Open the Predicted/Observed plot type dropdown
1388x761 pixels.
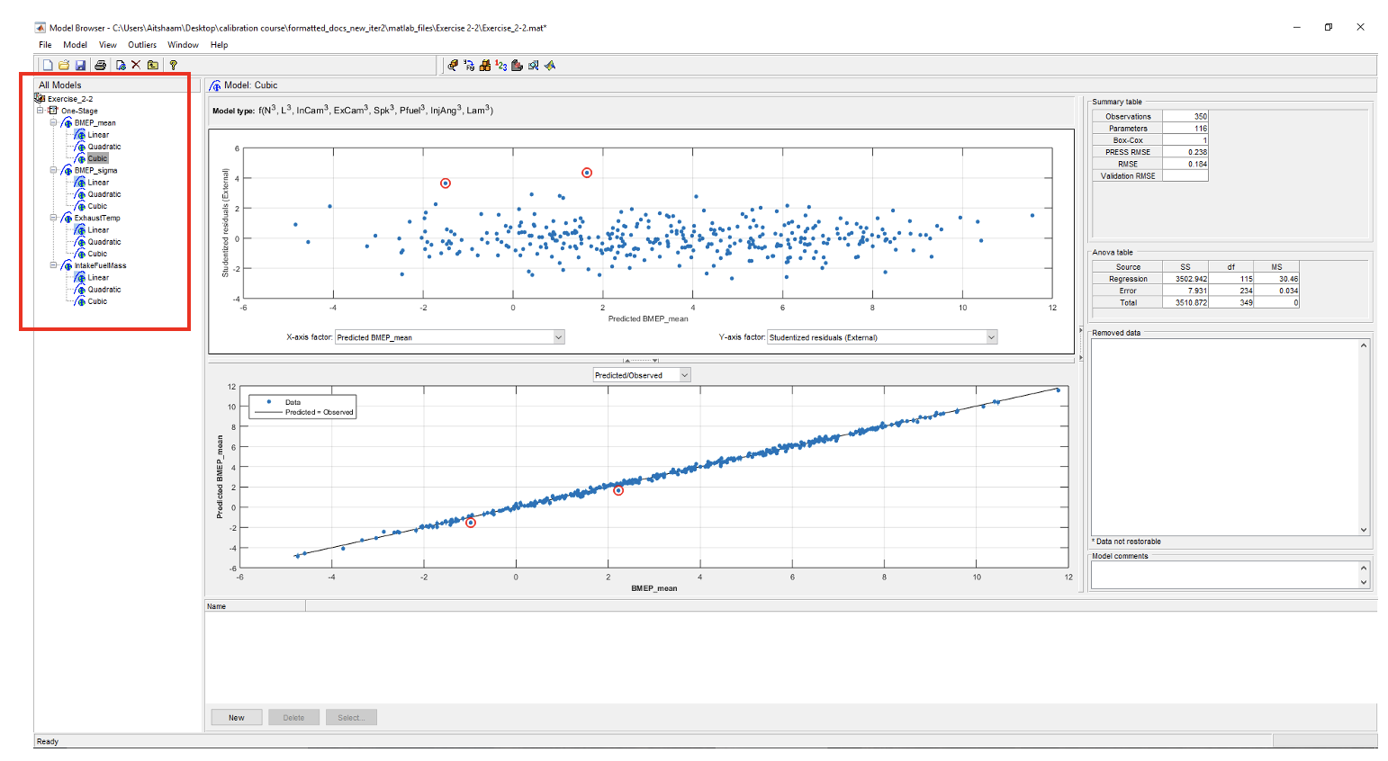(642, 375)
